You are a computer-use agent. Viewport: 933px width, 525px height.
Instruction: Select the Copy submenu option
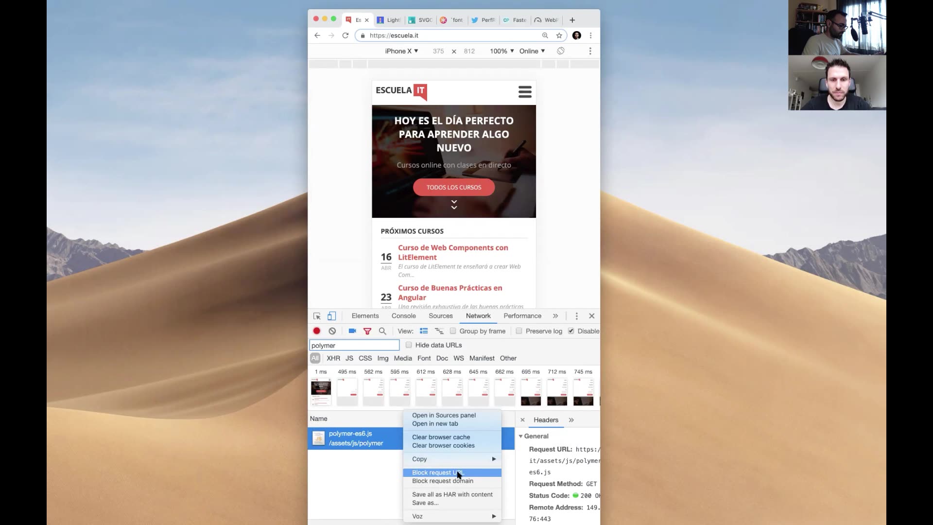(419, 459)
